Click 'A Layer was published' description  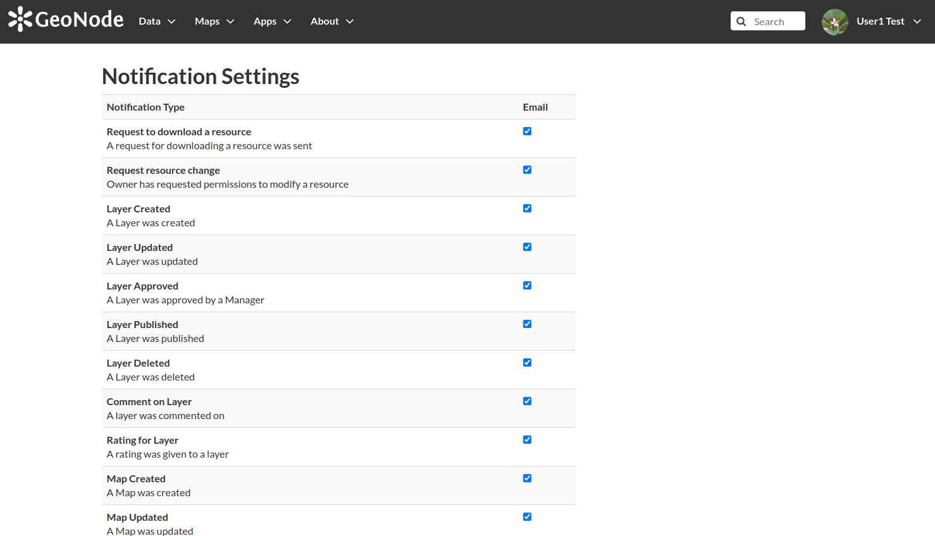156,339
